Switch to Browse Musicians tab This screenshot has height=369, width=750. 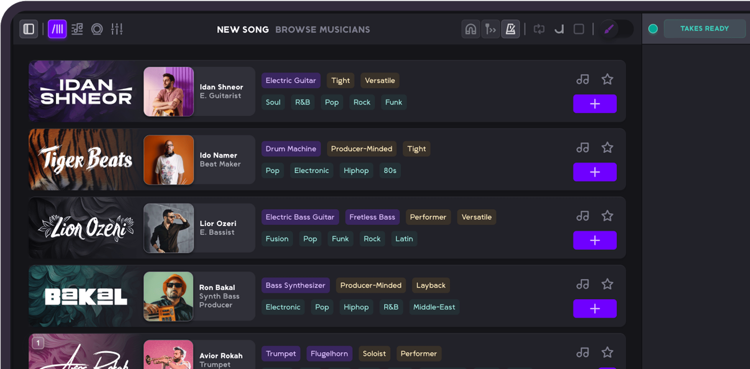[x=323, y=29]
